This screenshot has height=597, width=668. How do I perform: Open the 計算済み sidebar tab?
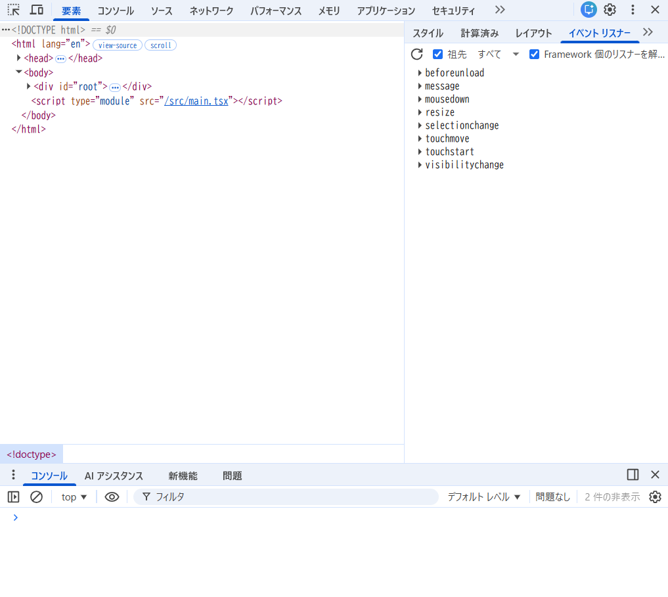click(x=479, y=33)
